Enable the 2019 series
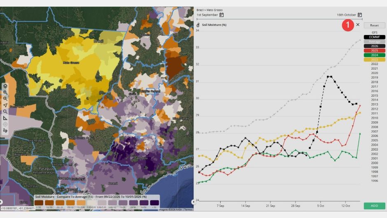Viewport: 387px width, 218px height. 374,77
